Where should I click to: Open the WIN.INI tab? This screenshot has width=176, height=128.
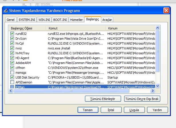(44, 20)
